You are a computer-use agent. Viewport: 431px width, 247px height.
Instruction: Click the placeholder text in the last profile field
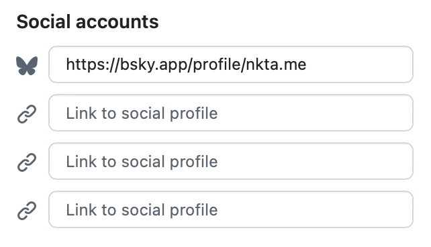[x=142, y=210]
